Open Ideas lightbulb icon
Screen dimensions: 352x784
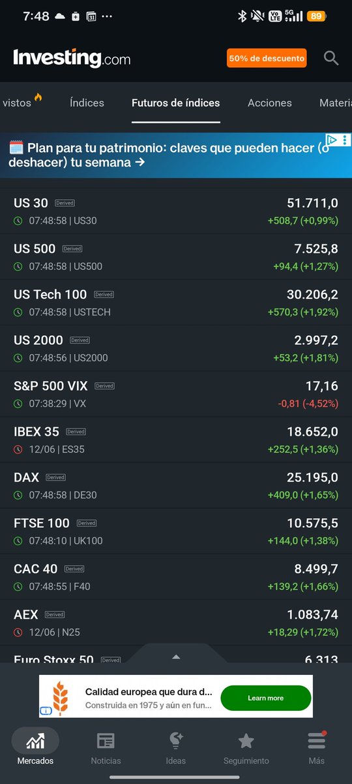click(x=176, y=740)
